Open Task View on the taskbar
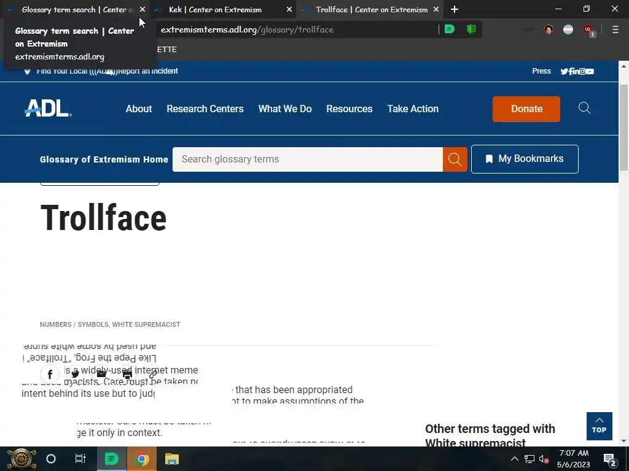 click(x=80, y=459)
